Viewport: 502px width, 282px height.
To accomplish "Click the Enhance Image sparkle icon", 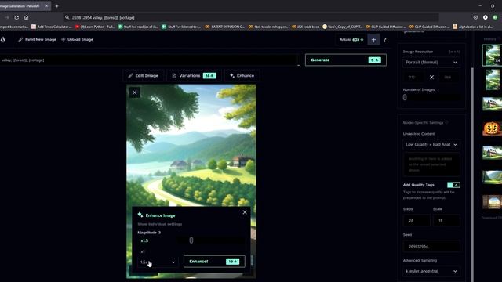I will [140, 215].
